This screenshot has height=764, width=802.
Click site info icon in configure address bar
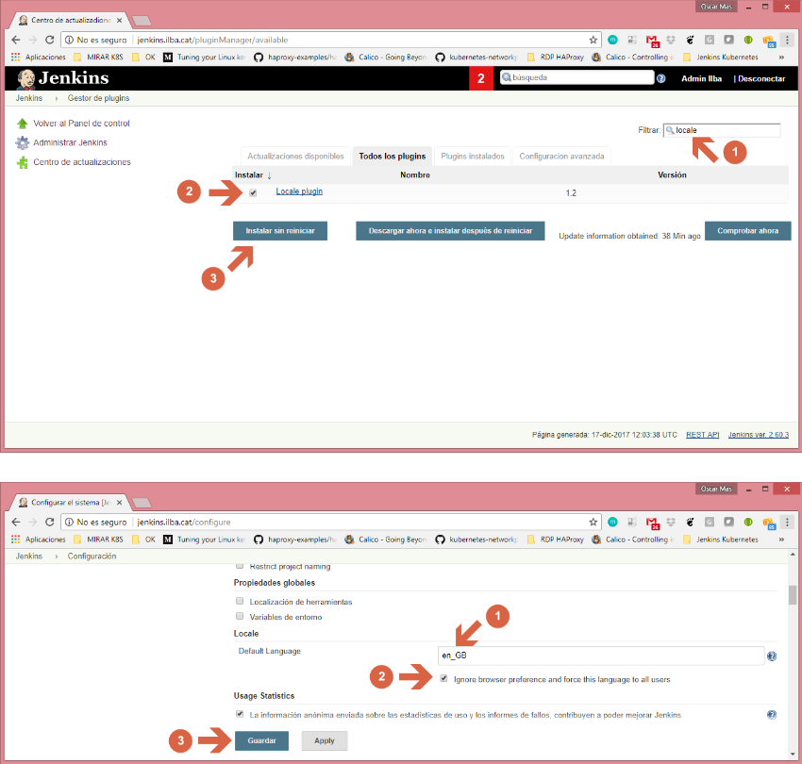click(69, 523)
